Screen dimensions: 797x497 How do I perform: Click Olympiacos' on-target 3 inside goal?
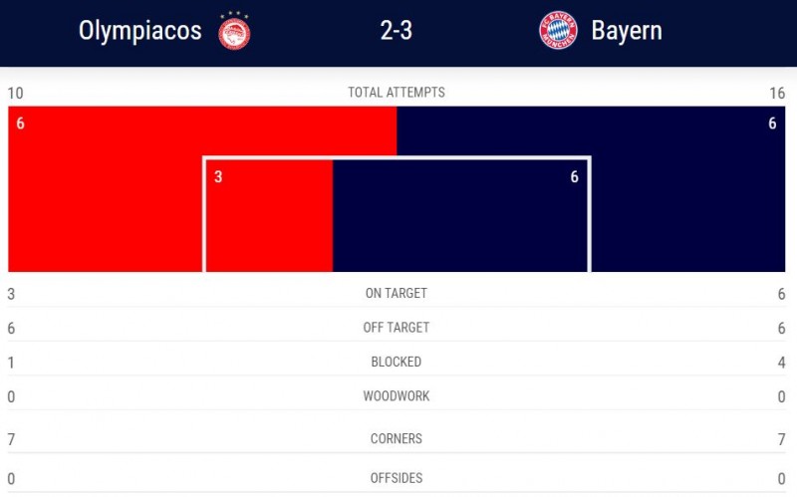pos(218,177)
